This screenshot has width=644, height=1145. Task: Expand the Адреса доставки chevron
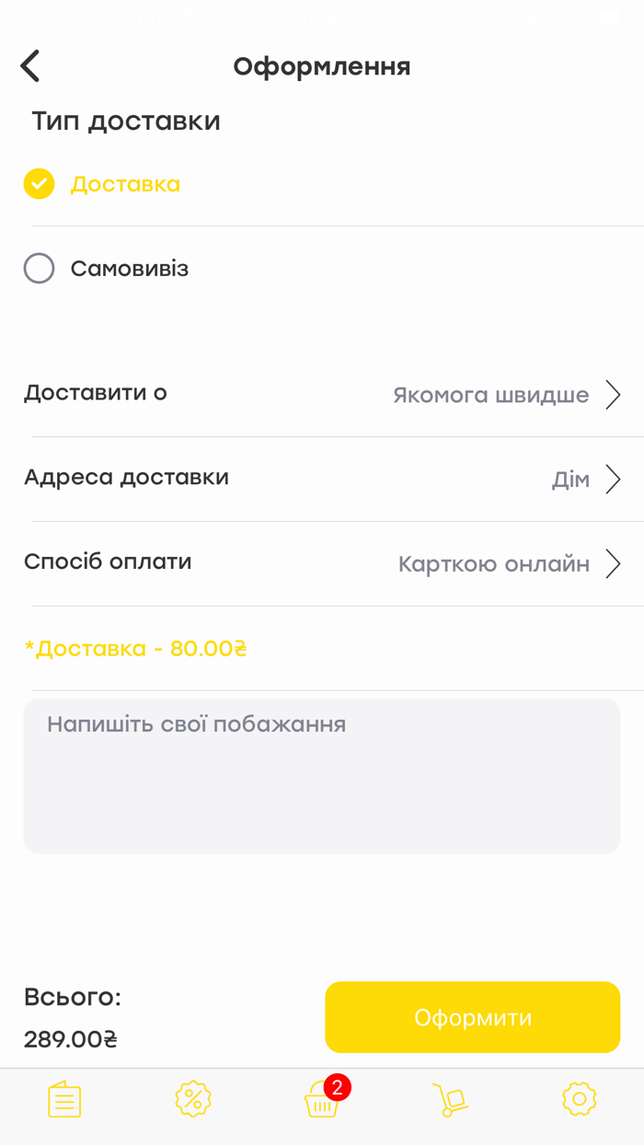(x=614, y=480)
